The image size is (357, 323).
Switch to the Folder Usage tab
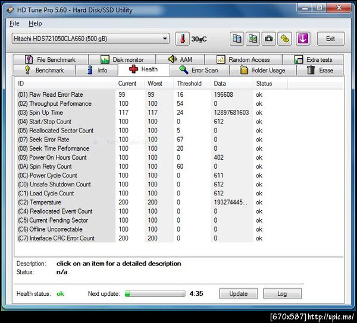pos(262,70)
